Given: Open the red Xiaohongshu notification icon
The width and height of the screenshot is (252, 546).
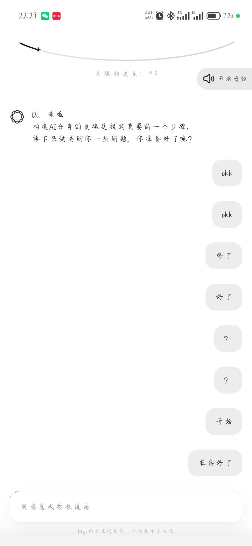Looking at the screenshot, I should point(56,16).
